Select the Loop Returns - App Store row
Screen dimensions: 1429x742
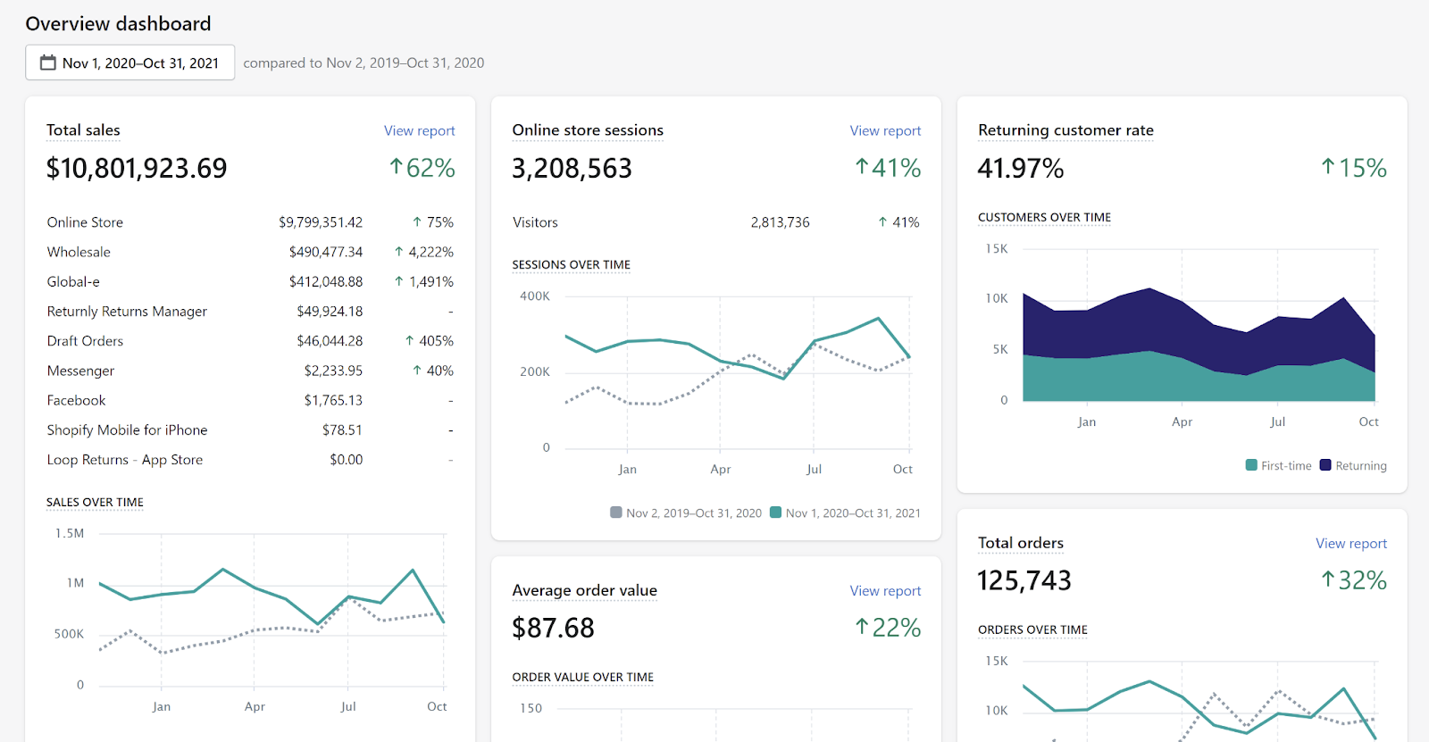coord(250,460)
